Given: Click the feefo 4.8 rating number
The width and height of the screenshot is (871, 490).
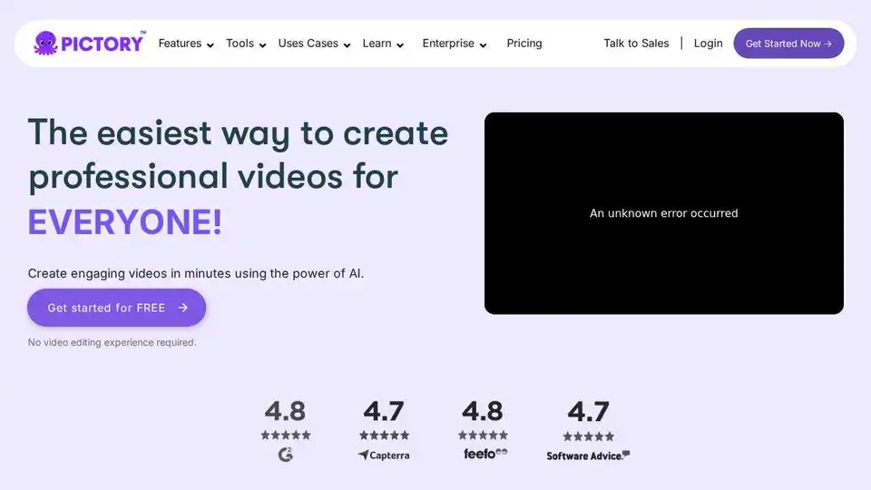Looking at the screenshot, I should (482, 412).
